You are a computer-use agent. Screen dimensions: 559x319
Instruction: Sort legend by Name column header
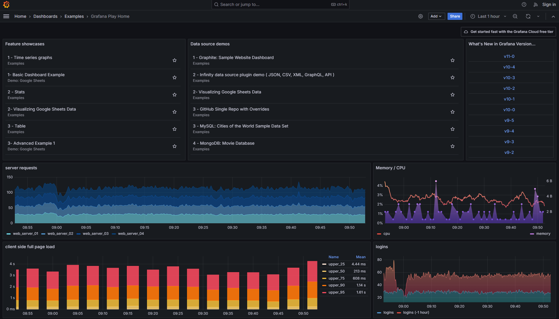point(333,257)
